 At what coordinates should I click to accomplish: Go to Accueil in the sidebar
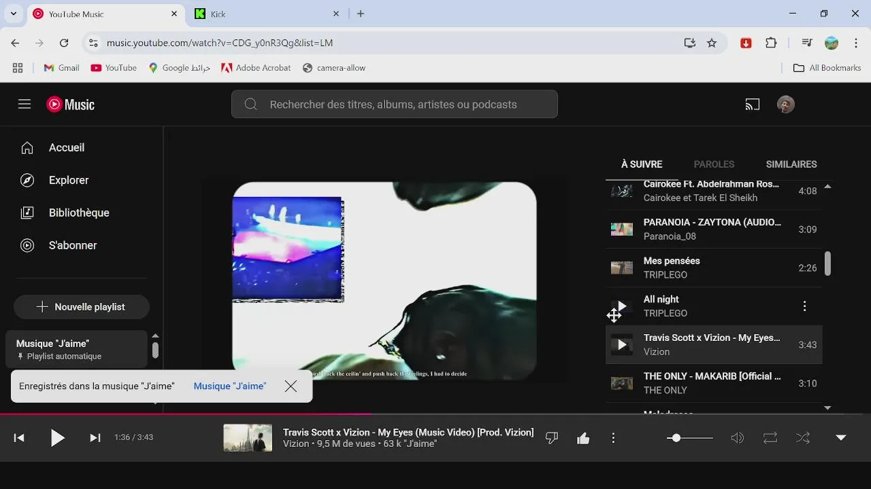(82, 147)
